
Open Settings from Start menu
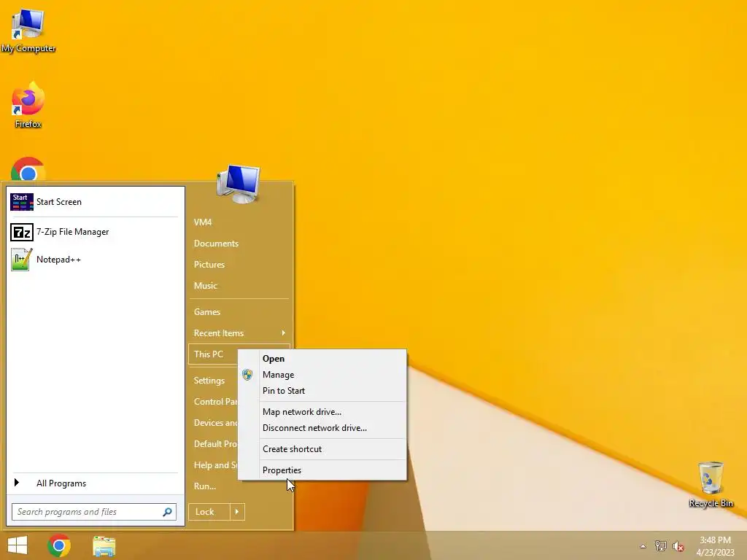209,381
